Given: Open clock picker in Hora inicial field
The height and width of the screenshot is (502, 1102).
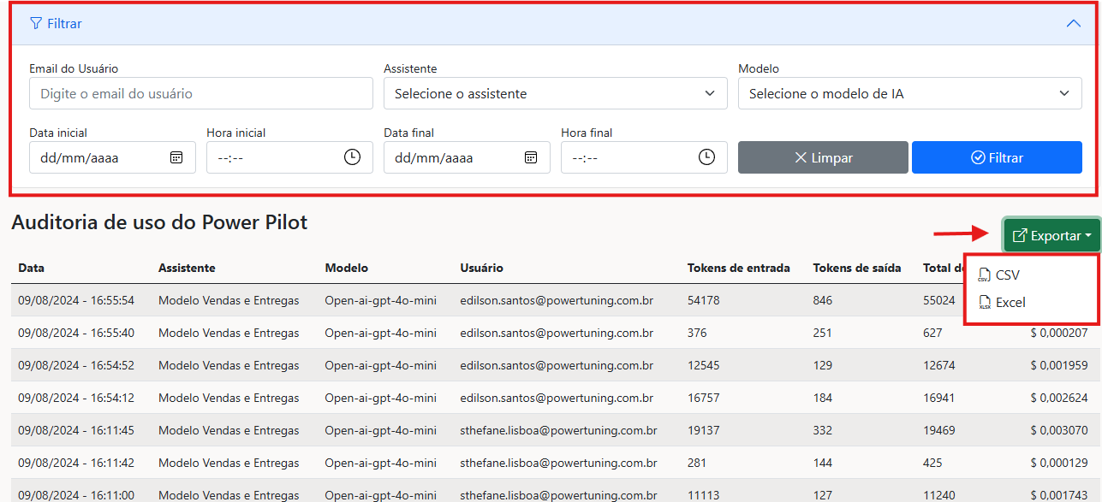Looking at the screenshot, I should coord(352,157).
